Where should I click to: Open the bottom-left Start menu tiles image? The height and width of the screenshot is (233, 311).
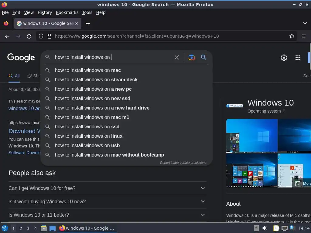[x=252, y=171]
